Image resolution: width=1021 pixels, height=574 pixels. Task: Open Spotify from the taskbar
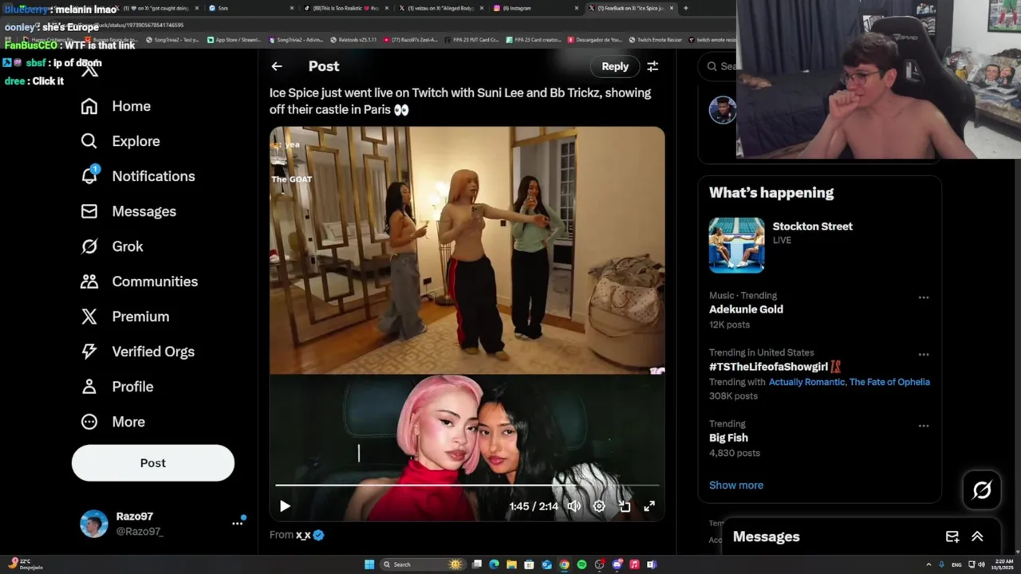[581, 564]
